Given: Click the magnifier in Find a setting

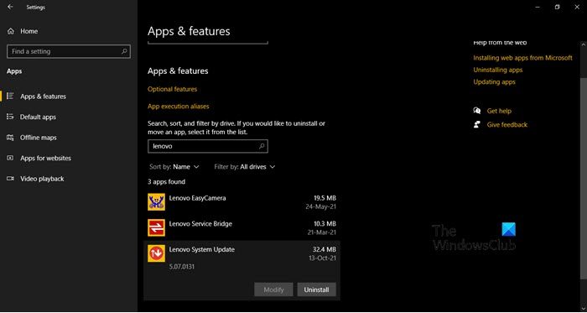Looking at the screenshot, I should [124, 52].
